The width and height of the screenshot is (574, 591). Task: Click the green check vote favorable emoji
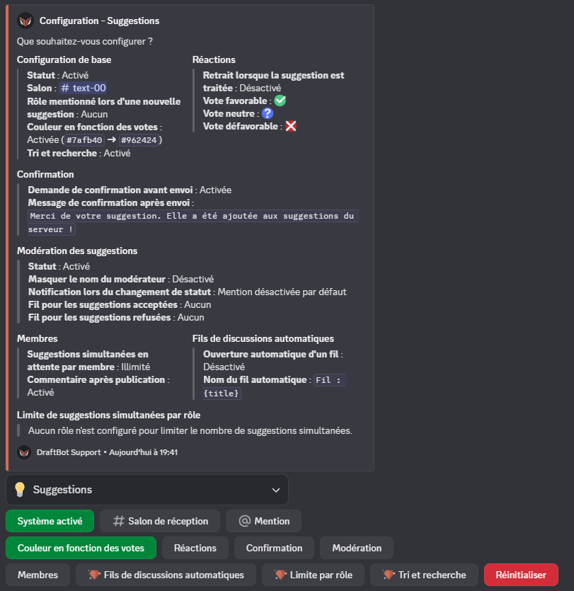pyautogui.click(x=279, y=101)
